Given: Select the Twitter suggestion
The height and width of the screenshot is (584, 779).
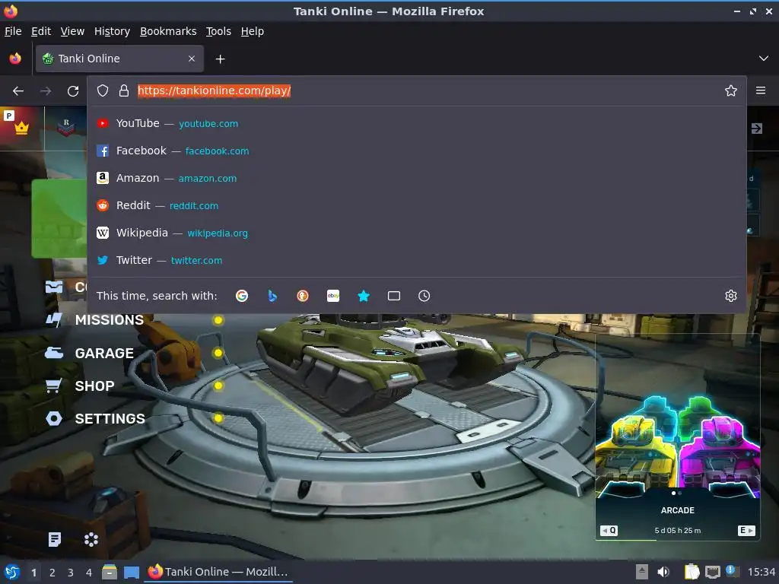Looking at the screenshot, I should [416, 260].
